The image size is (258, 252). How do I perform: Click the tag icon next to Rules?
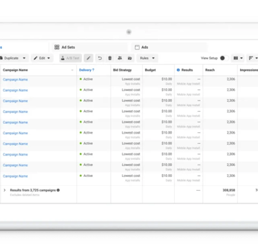click(129, 58)
